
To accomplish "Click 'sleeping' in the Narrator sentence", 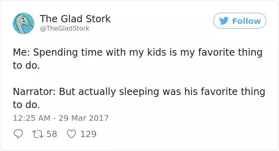I will (139, 92).
